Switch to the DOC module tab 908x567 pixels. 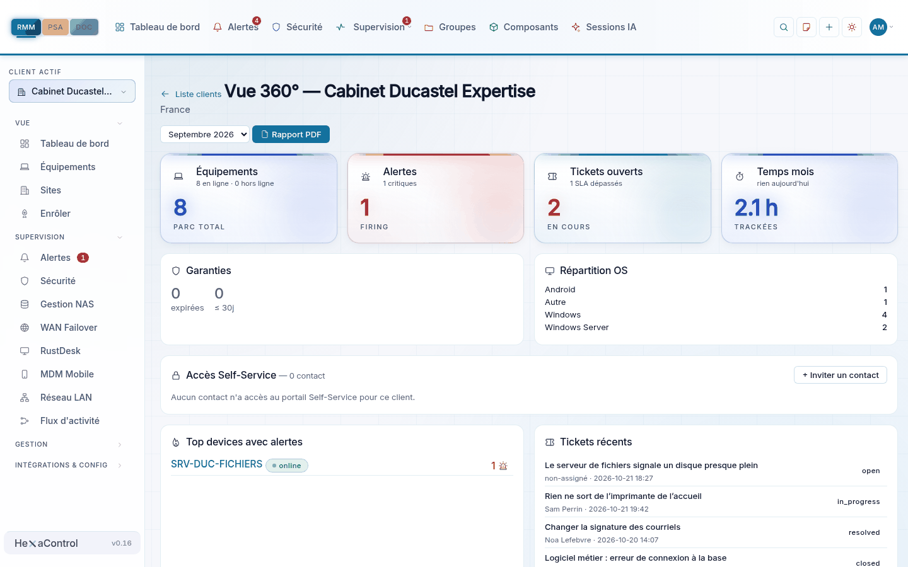[x=84, y=27]
